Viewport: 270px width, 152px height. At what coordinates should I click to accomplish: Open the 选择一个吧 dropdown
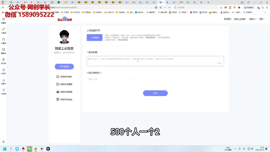[110, 79]
